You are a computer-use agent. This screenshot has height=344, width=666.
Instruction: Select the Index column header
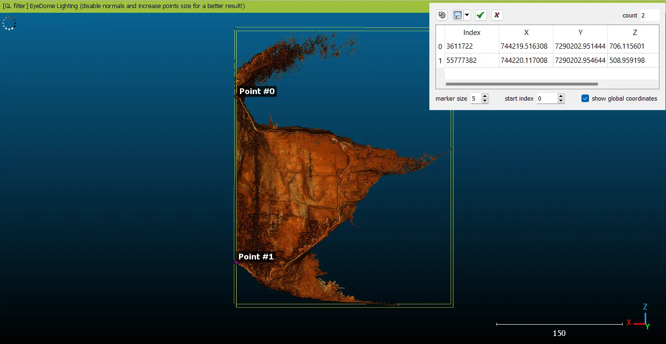click(x=471, y=32)
